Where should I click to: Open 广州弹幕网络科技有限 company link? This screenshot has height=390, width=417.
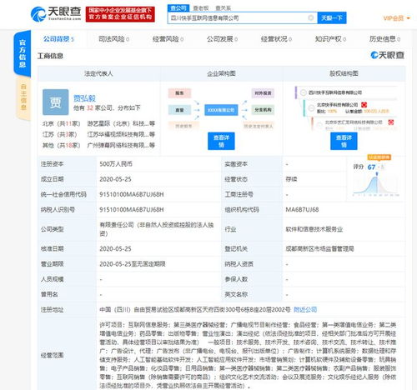(x=121, y=145)
